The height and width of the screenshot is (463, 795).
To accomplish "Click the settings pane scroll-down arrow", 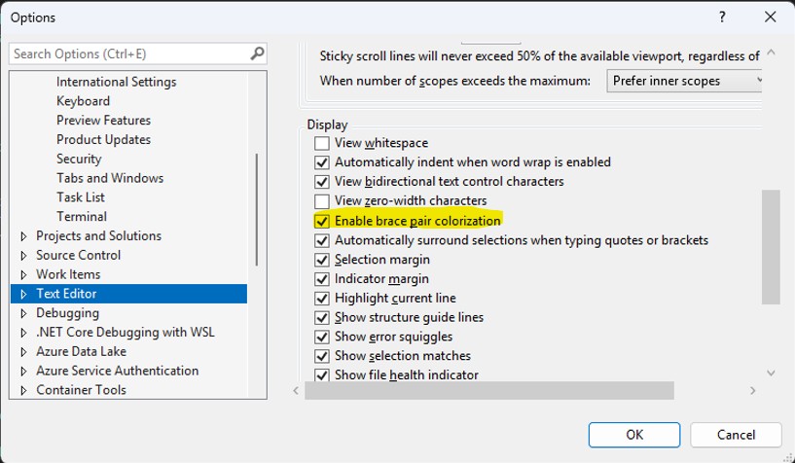I will 771,373.
